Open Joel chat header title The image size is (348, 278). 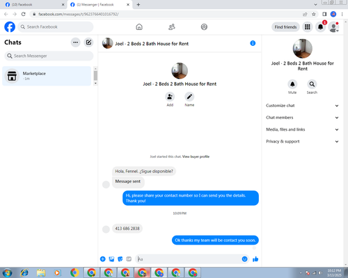pos(152,44)
